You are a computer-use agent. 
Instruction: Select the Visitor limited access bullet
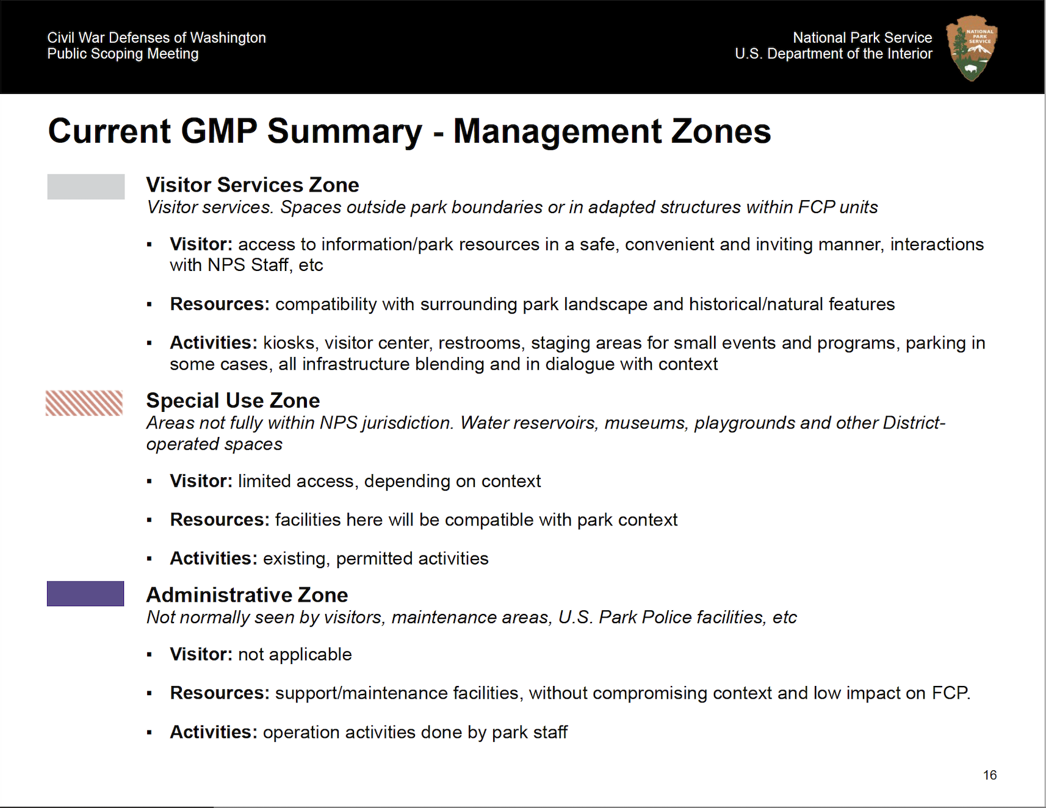[355, 481]
